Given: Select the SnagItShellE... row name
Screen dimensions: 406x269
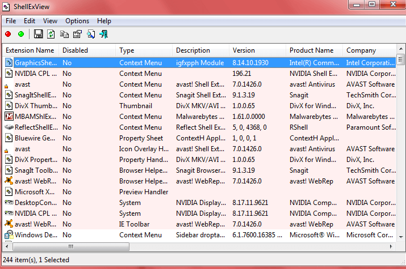Looking at the screenshot, I should (x=35, y=95).
